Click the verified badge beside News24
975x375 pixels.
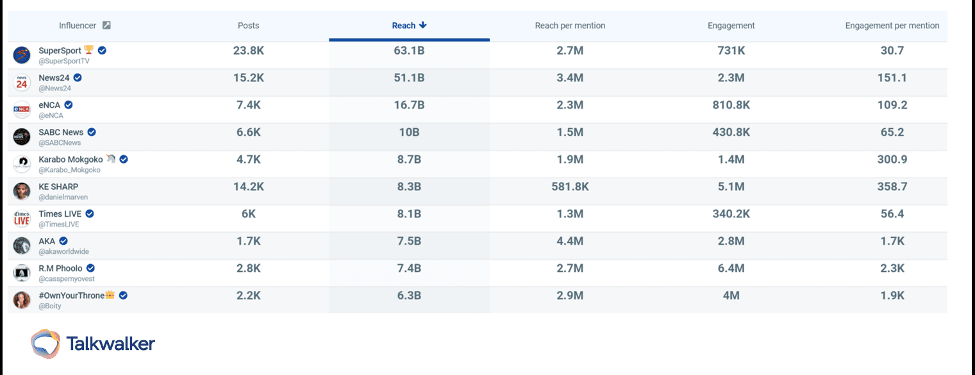point(77,77)
